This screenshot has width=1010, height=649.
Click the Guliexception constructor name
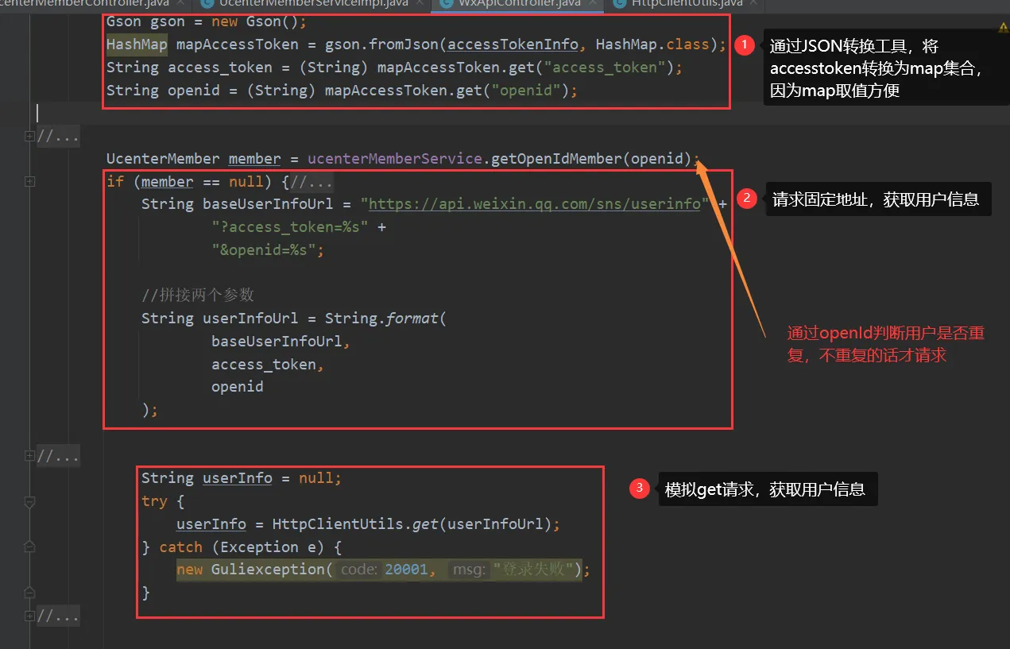pos(268,570)
